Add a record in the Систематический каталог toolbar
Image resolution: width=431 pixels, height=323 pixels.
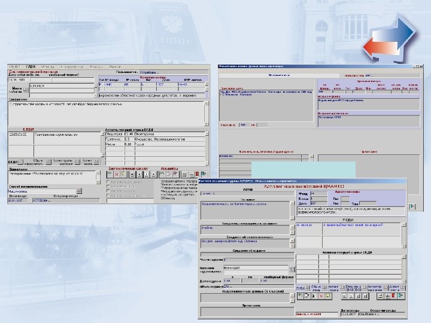110,174
